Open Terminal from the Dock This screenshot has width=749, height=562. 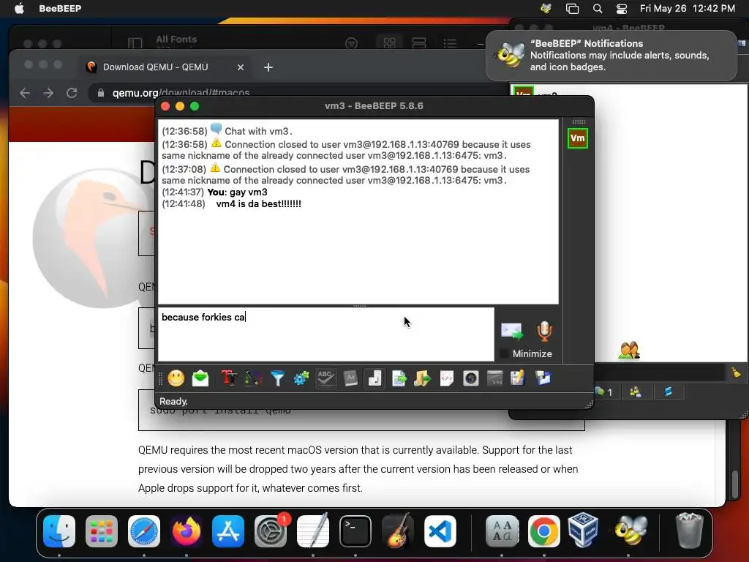355,531
